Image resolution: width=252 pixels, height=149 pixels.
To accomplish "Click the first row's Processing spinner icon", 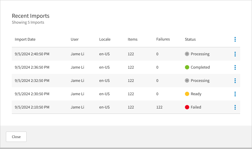I will click(x=187, y=54).
